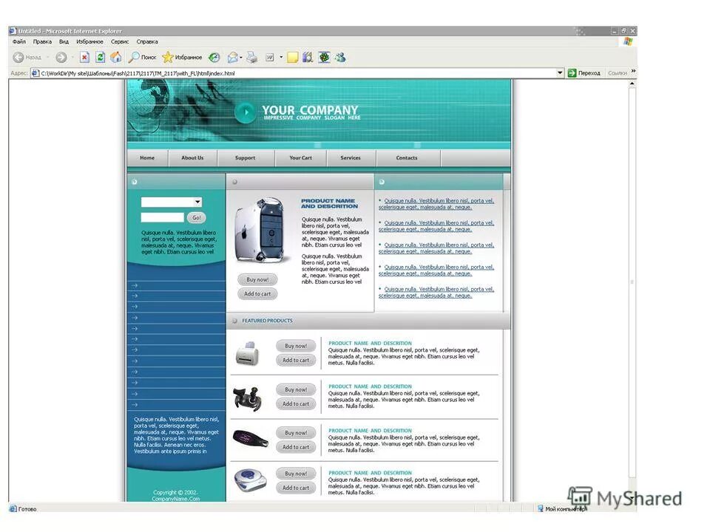Click the Go (Переход) green arrow button
Image resolution: width=710 pixels, height=532 pixels.
pos(584,73)
